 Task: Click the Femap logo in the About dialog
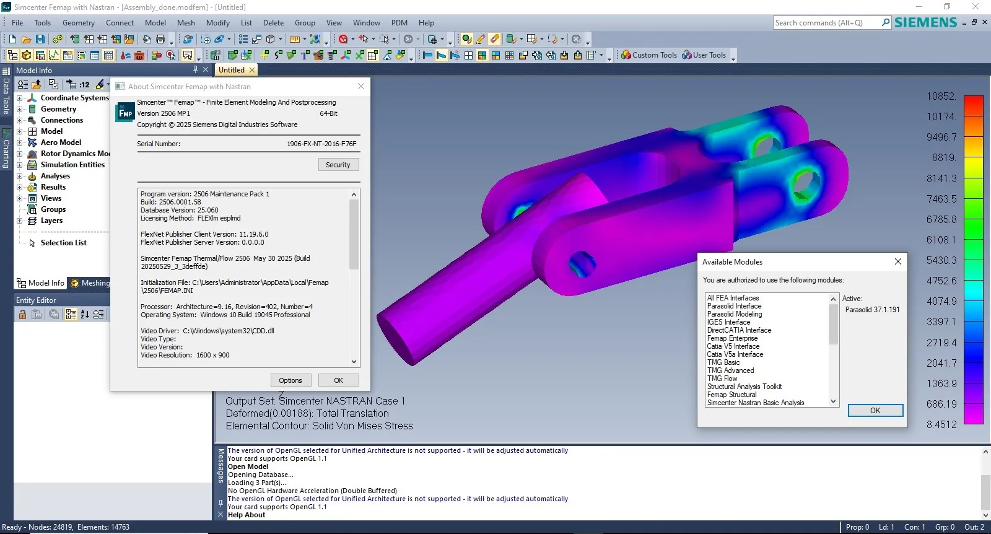[126, 112]
